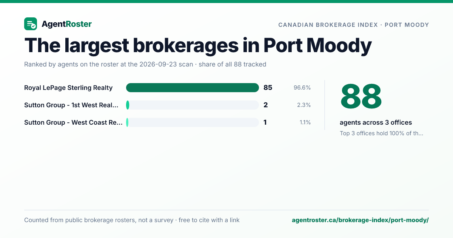Select the agents across 3 offices caption

376,122
